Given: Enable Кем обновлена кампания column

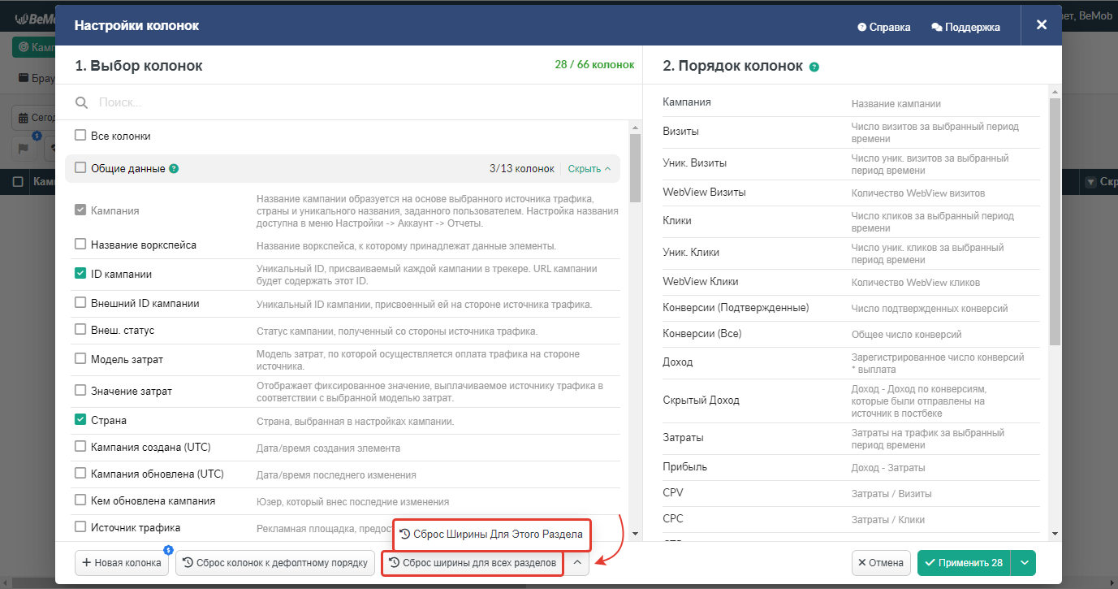Looking at the screenshot, I should pyautogui.click(x=80, y=500).
